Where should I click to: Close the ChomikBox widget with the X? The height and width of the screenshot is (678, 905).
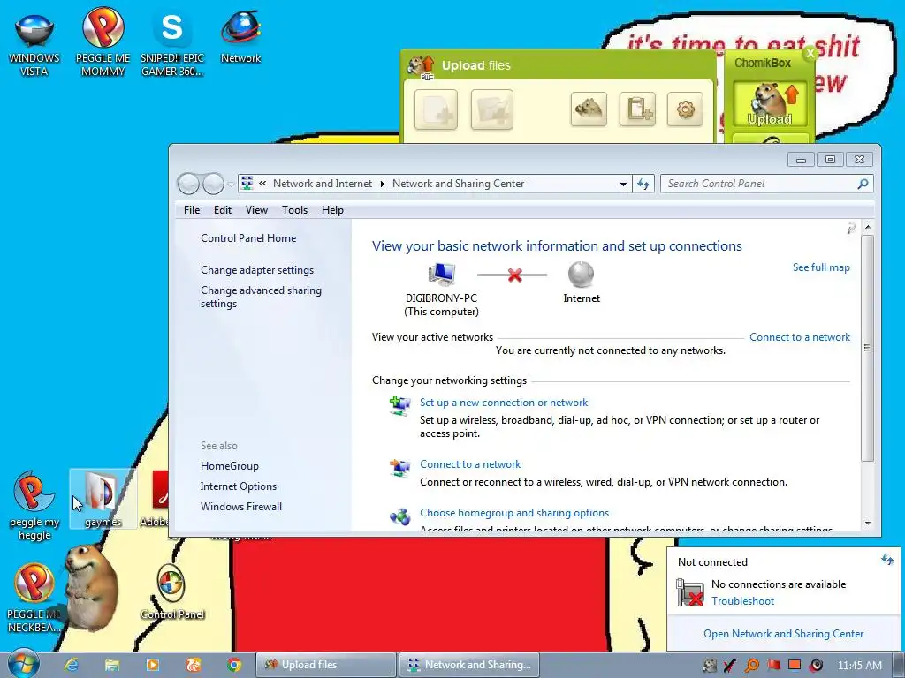coord(810,53)
